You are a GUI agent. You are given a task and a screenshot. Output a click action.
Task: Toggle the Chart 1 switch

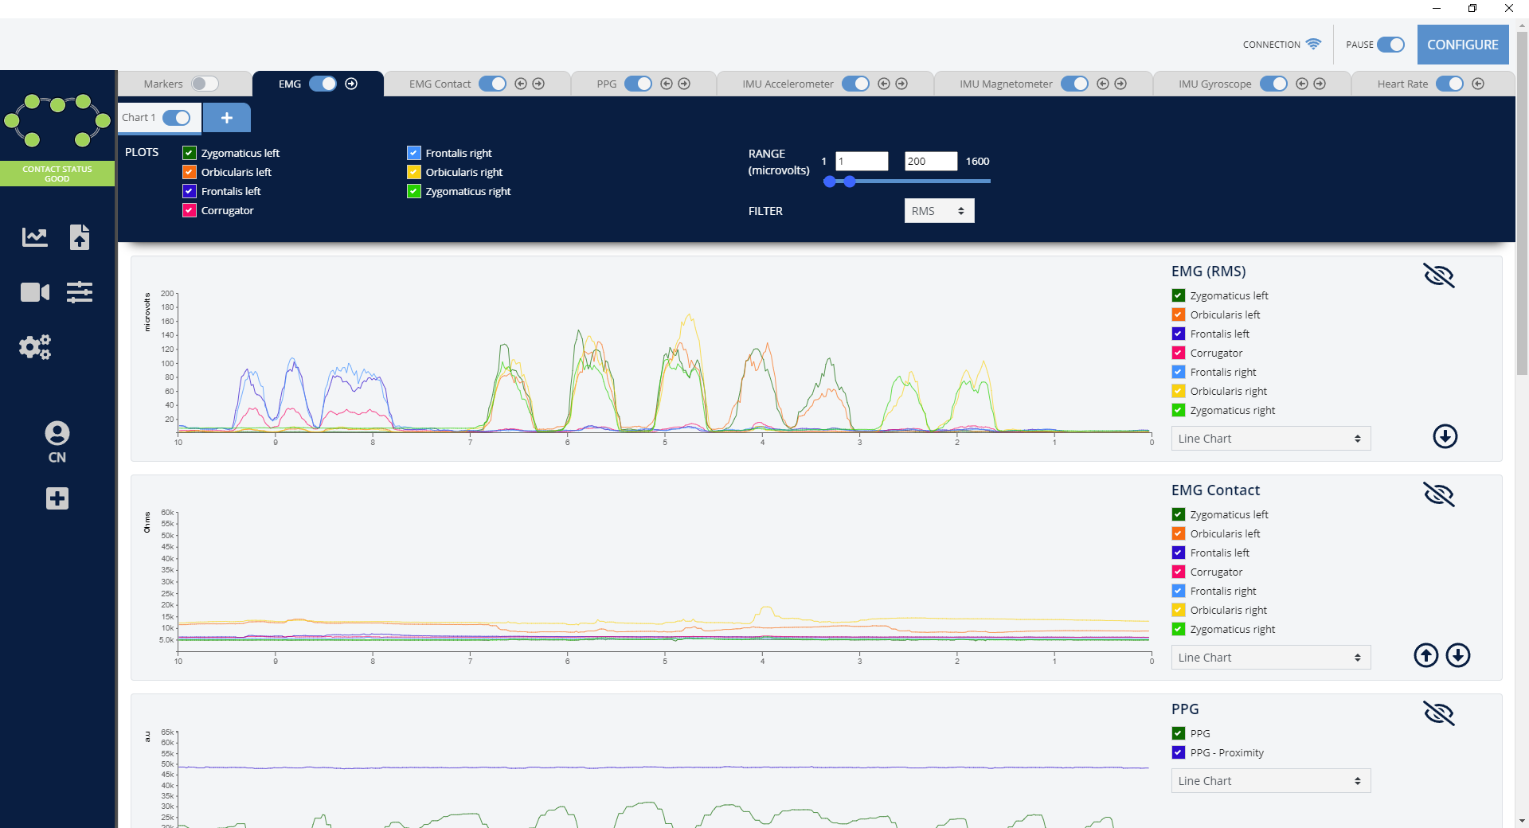click(x=176, y=118)
